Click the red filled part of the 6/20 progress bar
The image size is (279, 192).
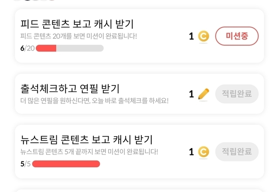click(46, 48)
